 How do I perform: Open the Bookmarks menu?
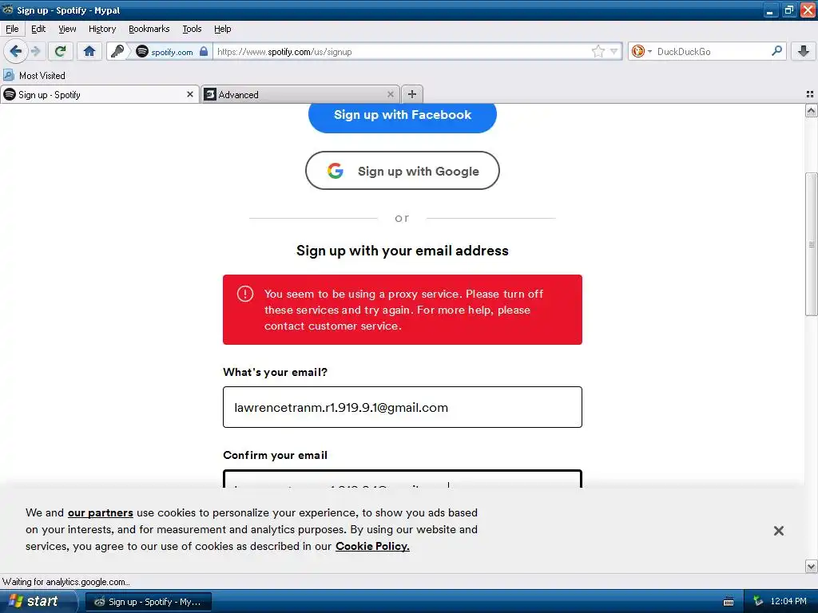[149, 29]
